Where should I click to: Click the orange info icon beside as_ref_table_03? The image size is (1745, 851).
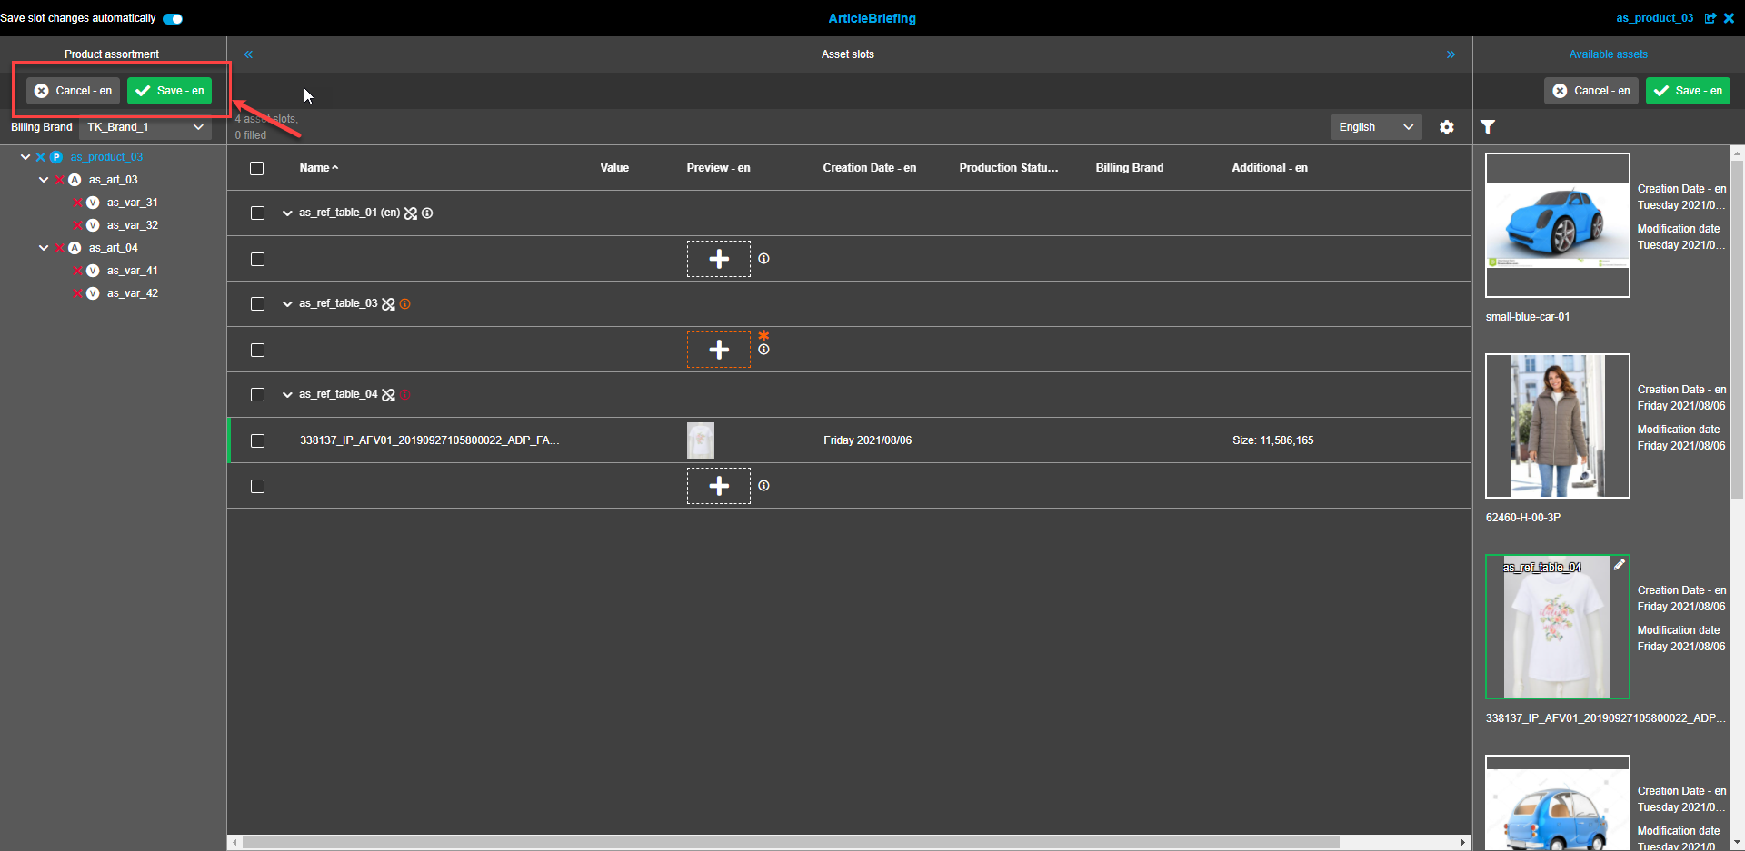(x=405, y=303)
